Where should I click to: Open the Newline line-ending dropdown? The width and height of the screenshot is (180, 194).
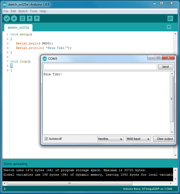coord(110,139)
